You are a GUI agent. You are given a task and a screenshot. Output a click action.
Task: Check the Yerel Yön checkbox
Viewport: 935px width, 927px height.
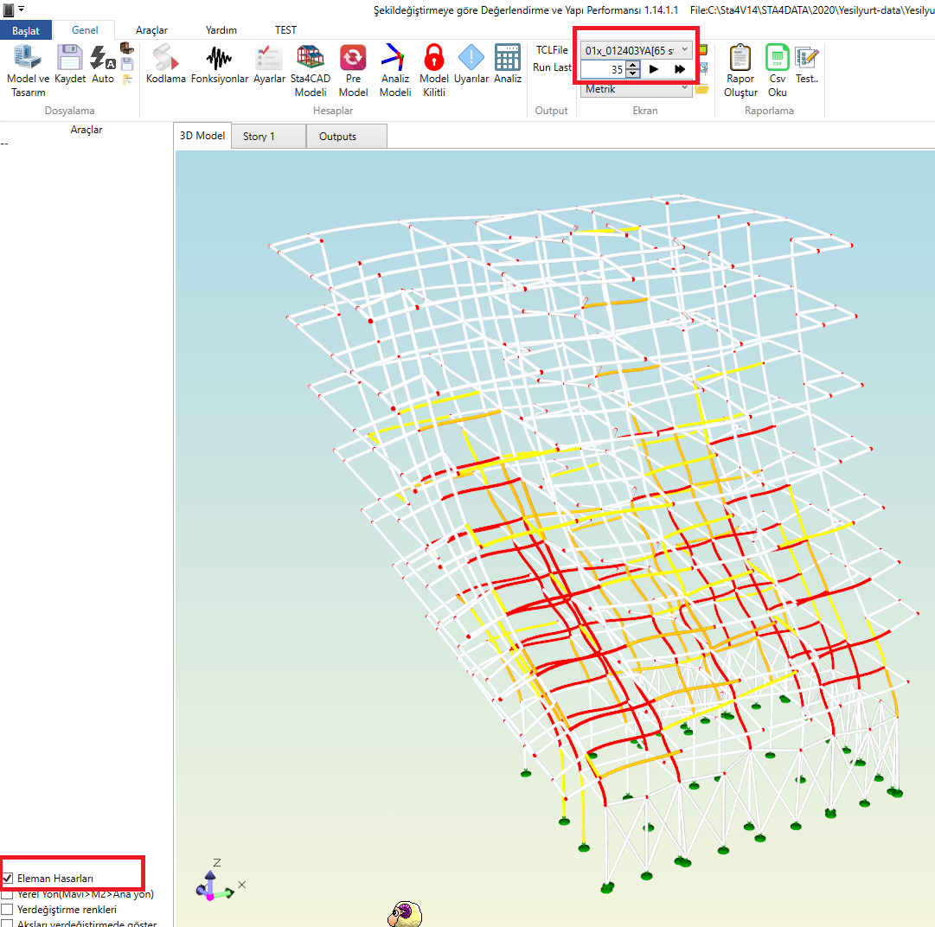pyautogui.click(x=8, y=894)
